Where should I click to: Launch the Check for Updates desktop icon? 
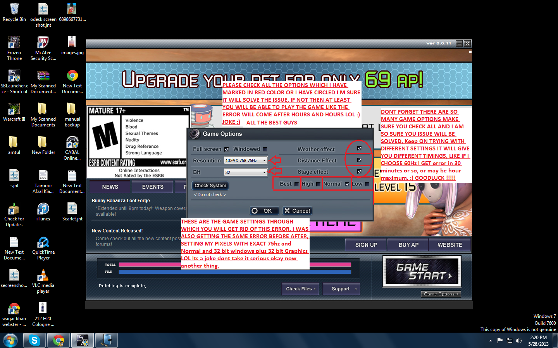click(14, 215)
